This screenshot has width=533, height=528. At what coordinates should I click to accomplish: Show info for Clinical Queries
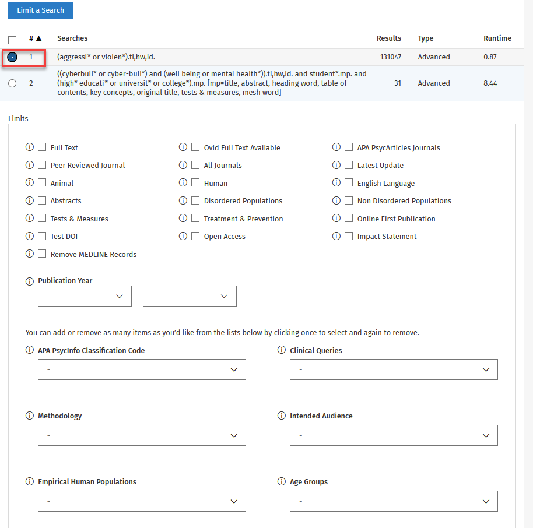point(282,351)
